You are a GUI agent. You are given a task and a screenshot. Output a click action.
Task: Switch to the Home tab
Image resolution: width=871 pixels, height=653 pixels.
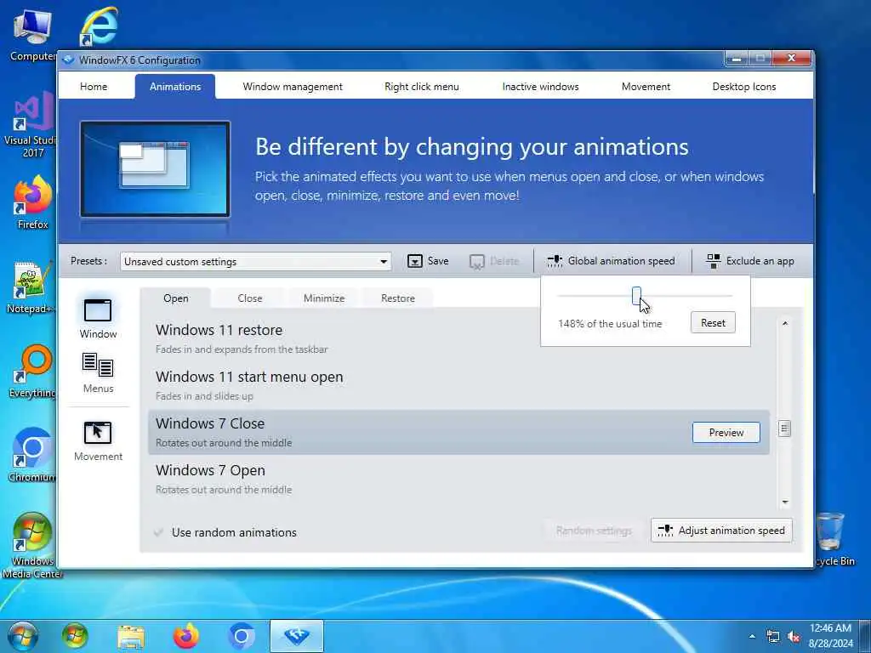coord(94,87)
